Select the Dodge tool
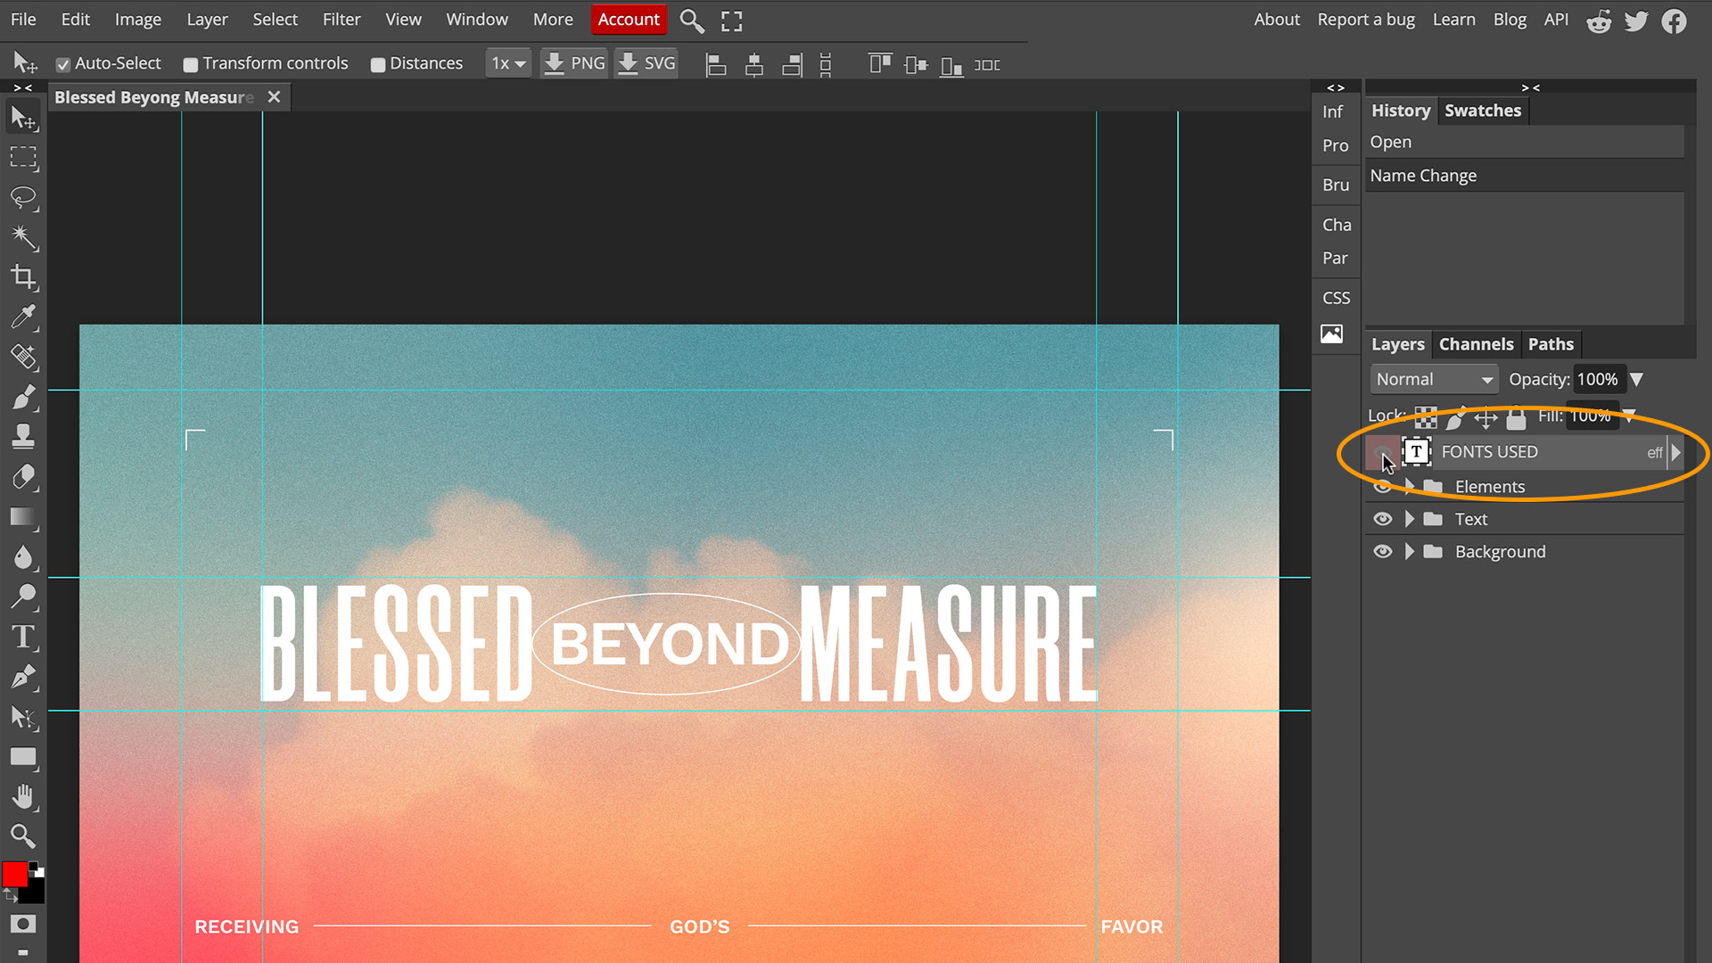This screenshot has height=963, width=1712. [x=23, y=597]
